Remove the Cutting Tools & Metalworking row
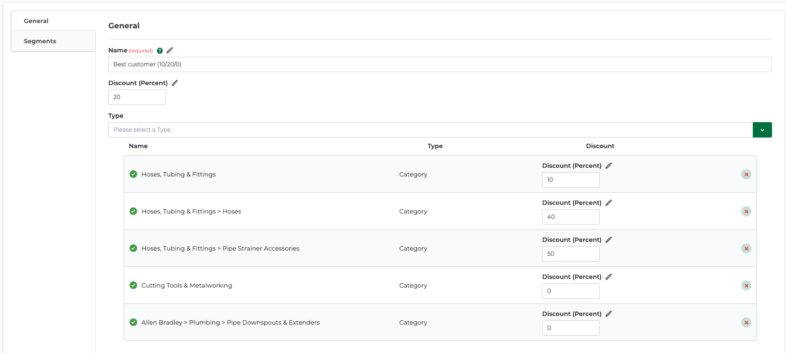Viewport: 786px width, 353px height. (746, 286)
